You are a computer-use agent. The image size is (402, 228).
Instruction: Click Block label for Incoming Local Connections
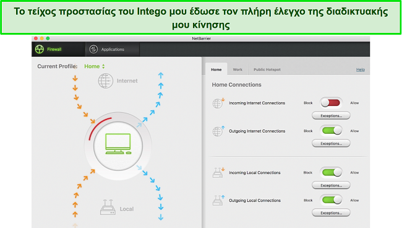pyautogui.click(x=307, y=172)
